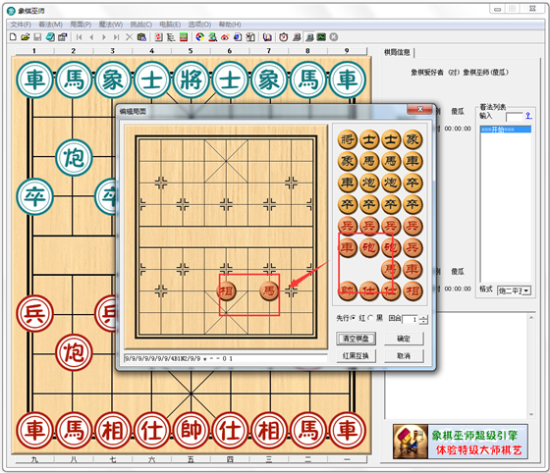This screenshot has height=473, width=550.
Task: Click the red Weibo eye icon
Action: pyautogui.click(x=225, y=36)
